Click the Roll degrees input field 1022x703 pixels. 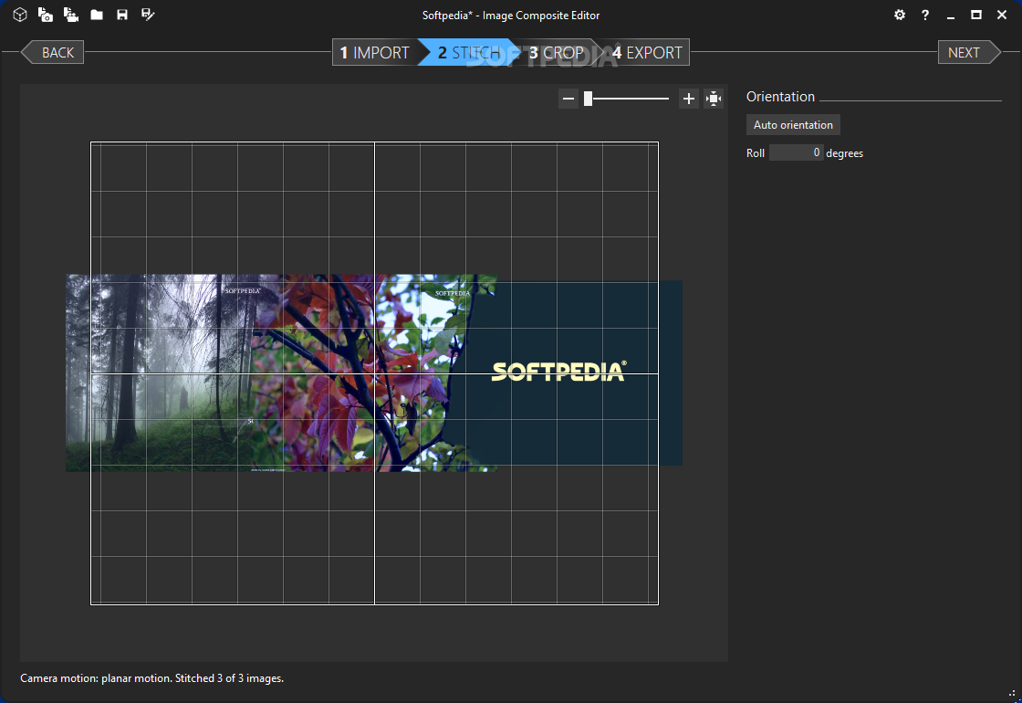pyautogui.click(x=797, y=152)
